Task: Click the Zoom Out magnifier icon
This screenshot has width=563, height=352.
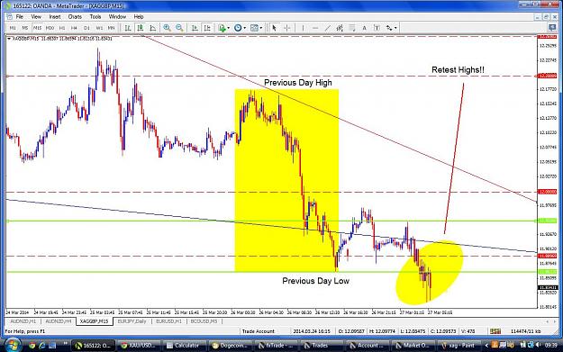Action: (179, 28)
